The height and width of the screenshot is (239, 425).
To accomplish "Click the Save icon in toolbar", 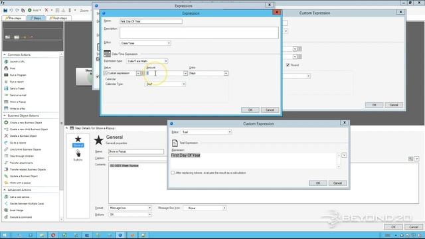I will pos(5,11).
